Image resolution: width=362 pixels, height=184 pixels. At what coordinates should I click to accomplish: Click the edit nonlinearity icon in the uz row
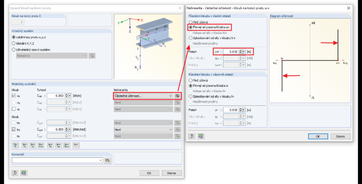[x=177, y=109]
